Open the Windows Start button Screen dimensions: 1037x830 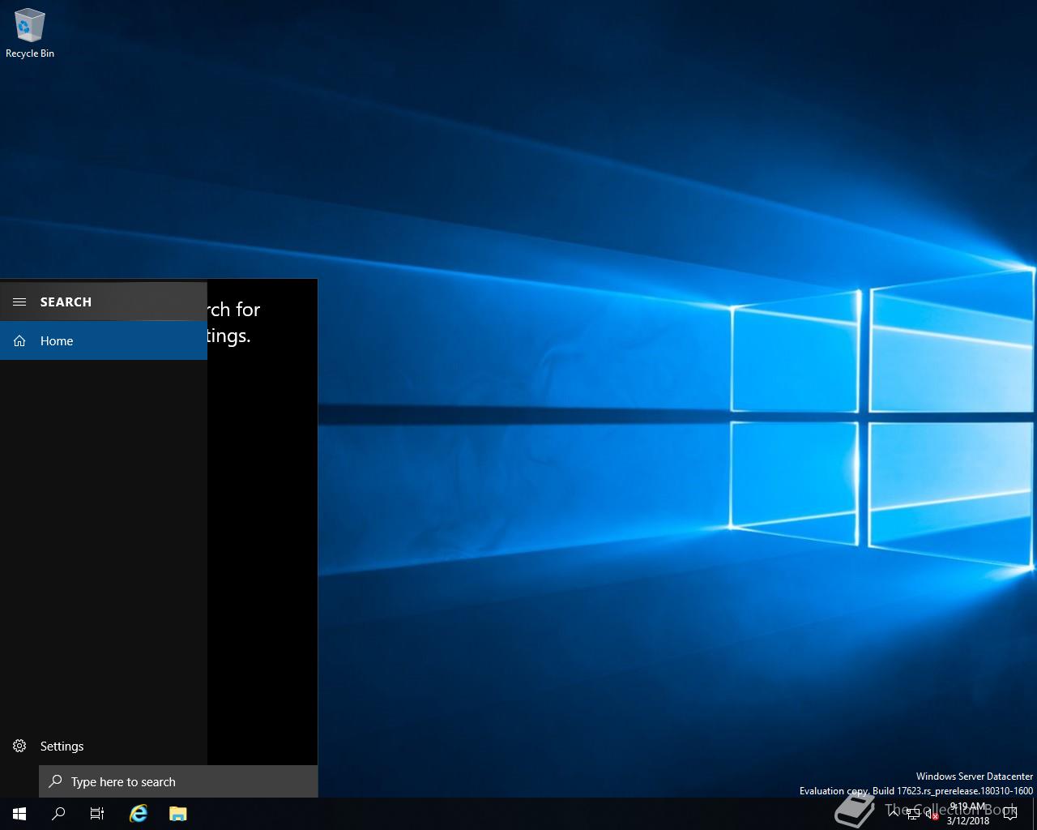(x=19, y=814)
